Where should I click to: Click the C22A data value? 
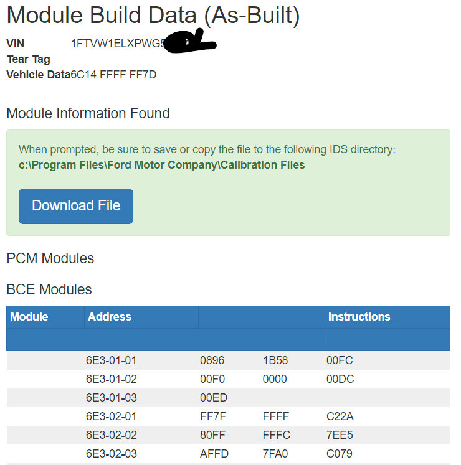[x=340, y=416]
